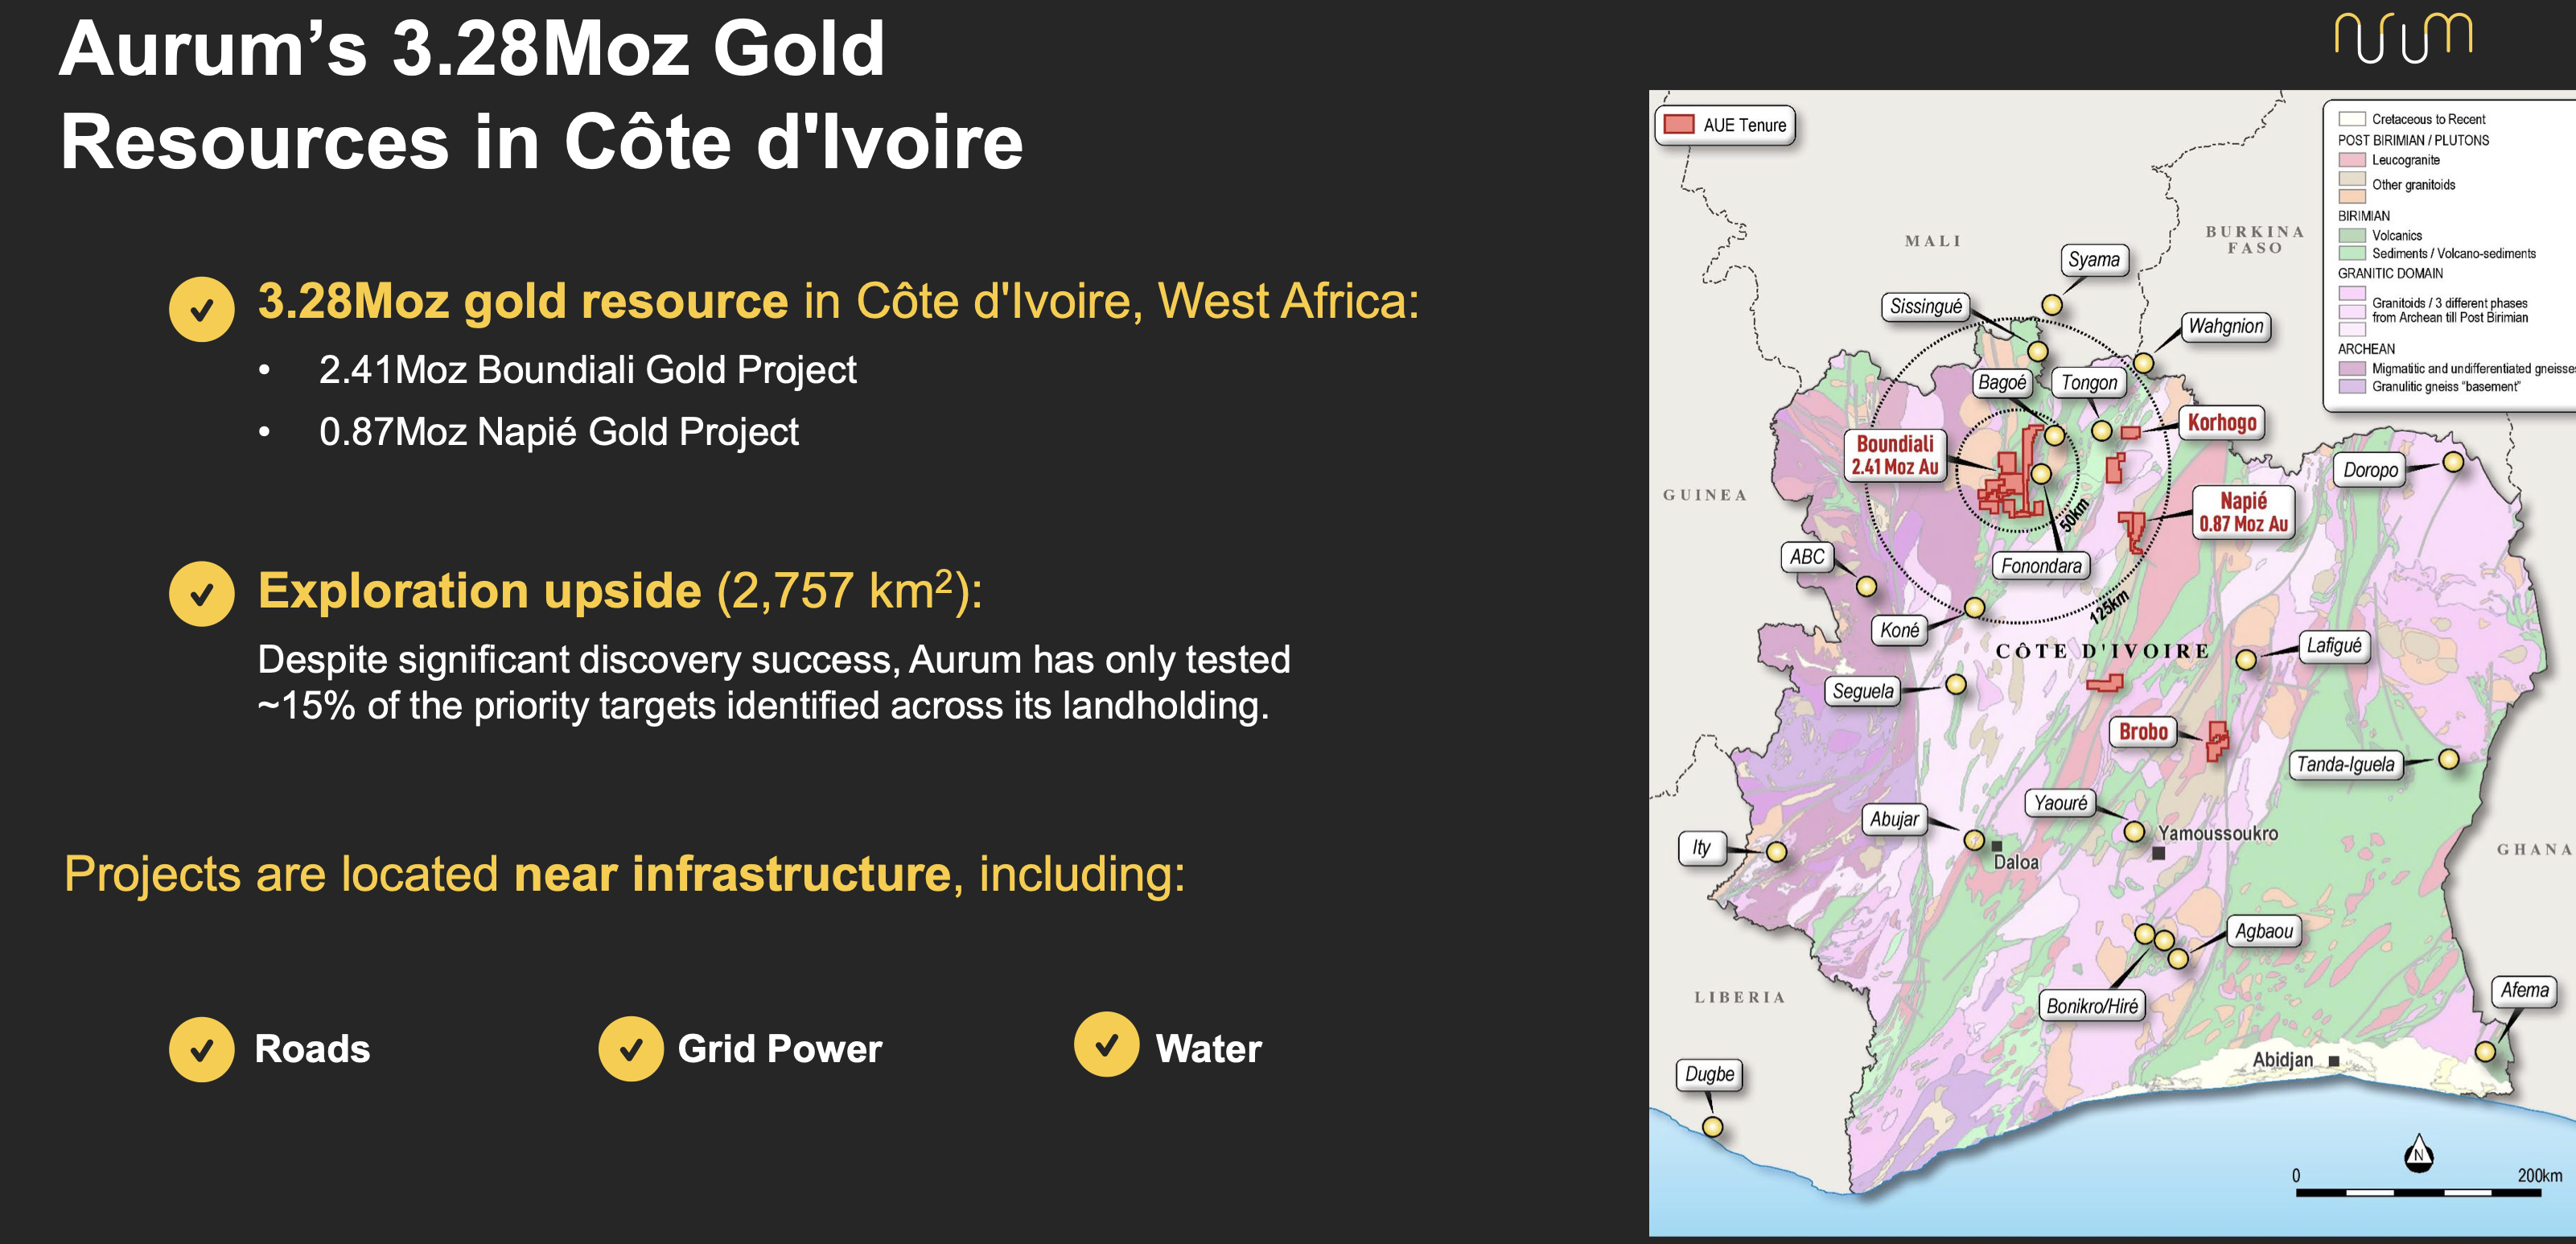This screenshot has width=2576, height=1244.
Task: Click the Abidjan city marker
Action: 2333,1061
